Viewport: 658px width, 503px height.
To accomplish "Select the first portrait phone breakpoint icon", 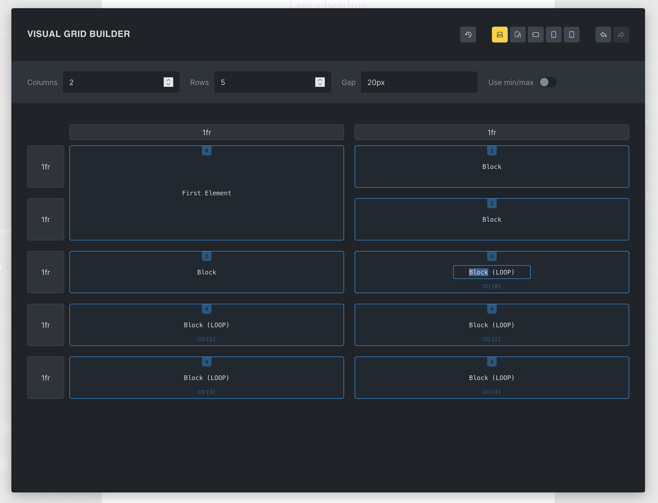I will tap(553, 34).
